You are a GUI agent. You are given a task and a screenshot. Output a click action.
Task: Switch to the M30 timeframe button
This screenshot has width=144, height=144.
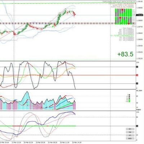tap(130, 139)
